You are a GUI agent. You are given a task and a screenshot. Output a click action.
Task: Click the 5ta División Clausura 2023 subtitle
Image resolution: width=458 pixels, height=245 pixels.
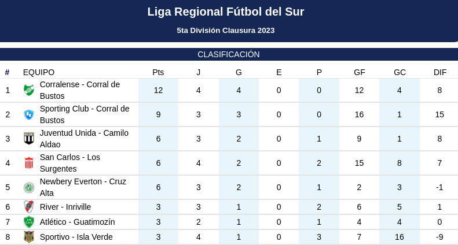coord(225,30)
